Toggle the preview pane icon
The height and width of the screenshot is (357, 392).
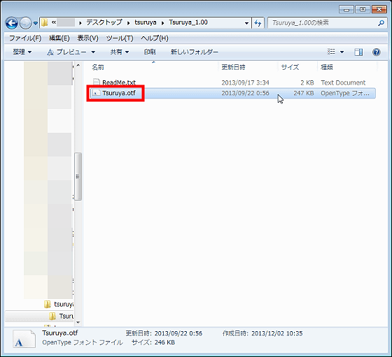pyautogui.click(x=358, y=52)
